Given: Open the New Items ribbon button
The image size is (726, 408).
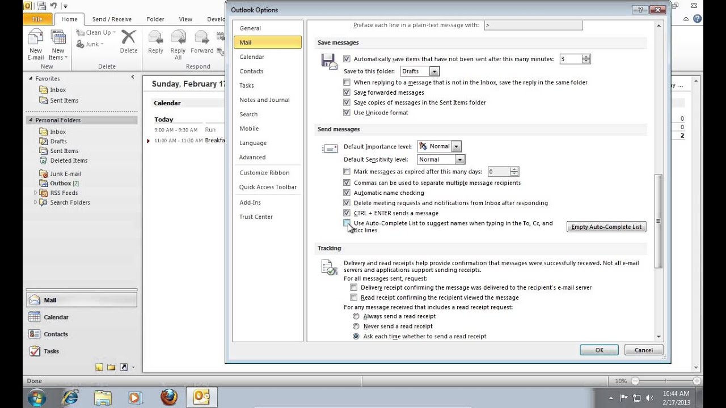Looking at the screenshot, I should pyautogui.click(x=58, y=45).
